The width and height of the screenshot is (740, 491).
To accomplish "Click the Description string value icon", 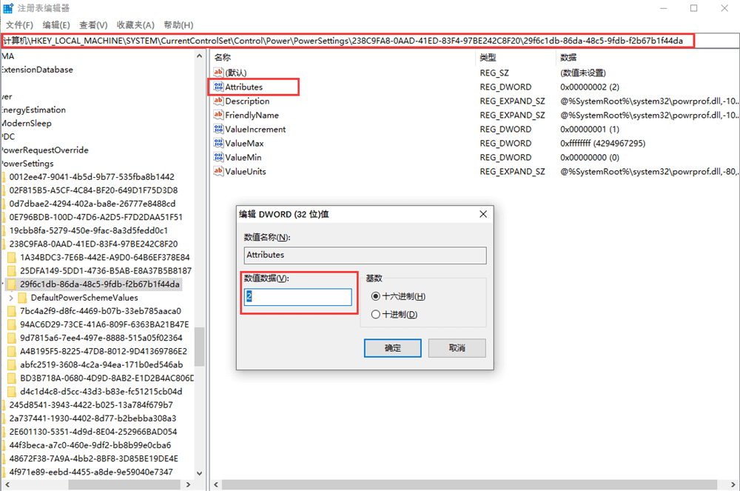I will (x=218, y=101).
